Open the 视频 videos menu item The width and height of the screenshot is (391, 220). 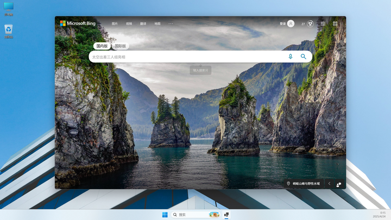click(129, 24)
